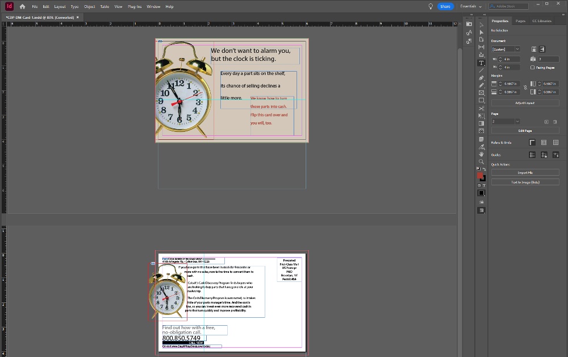Select the Selection tool arrow
This screenshot has width=568, height=357.
coord(481,24)
